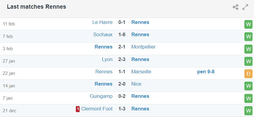Click the 1-6 score of the Sochaux match
254x117 pixels.
coord(122,35)
